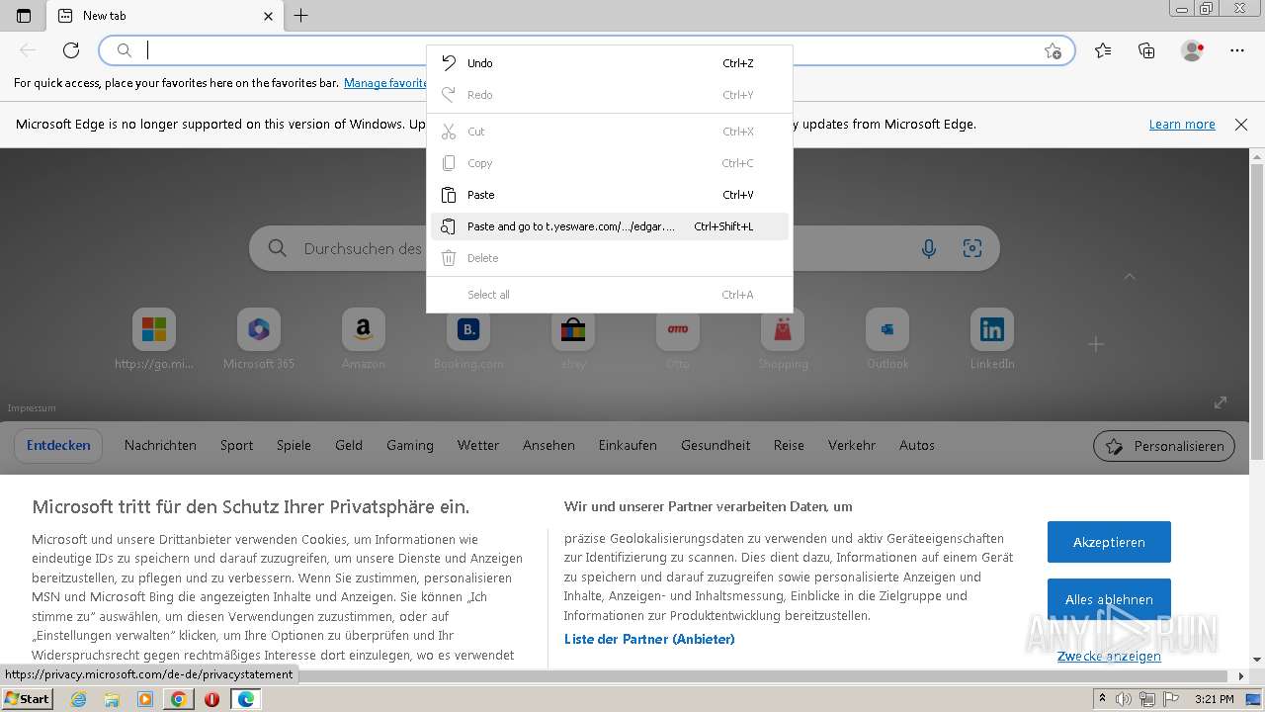Switch to the Nachrichten feed tab
The width and height of the screenshot is (1265, 712).
point(160,445)
